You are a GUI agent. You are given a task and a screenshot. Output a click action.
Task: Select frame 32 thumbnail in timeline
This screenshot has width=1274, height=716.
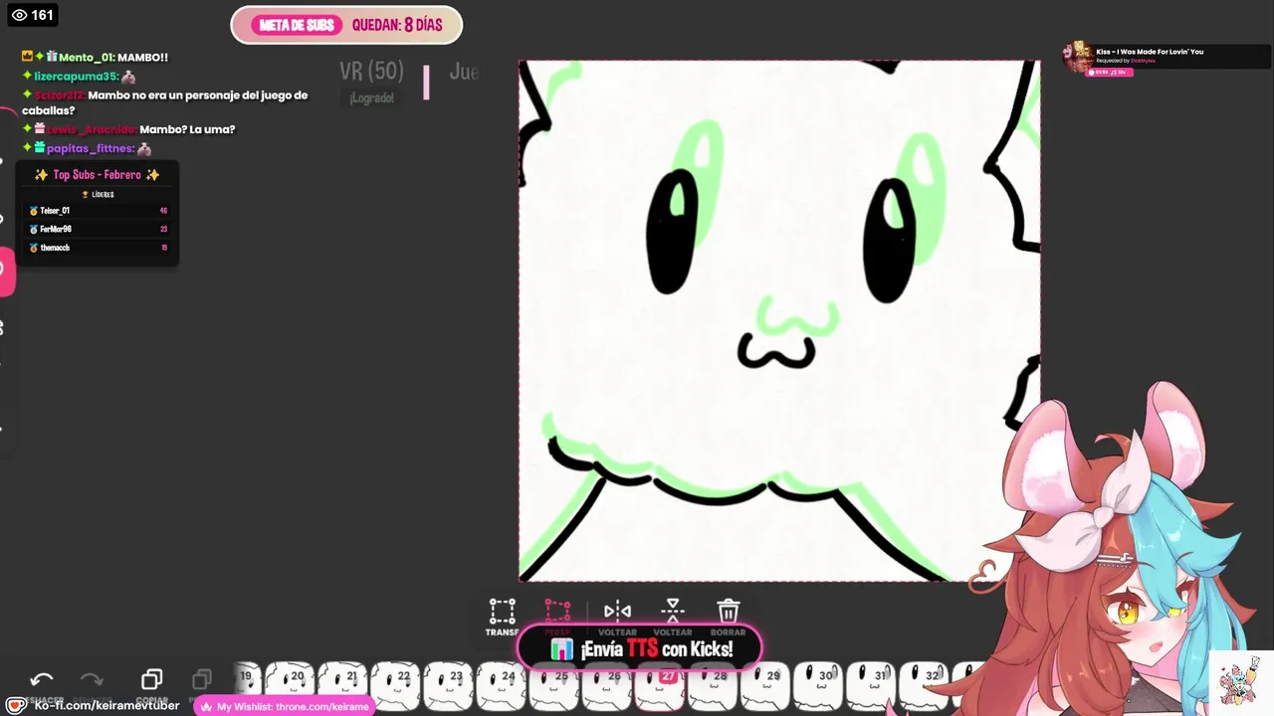(x=925, y=684)
